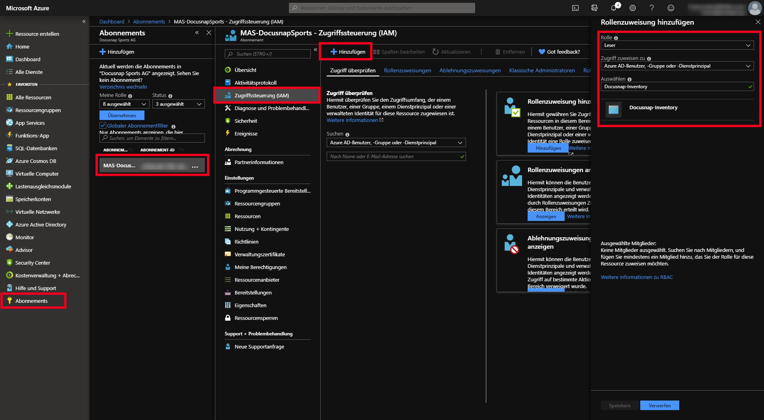Open Funktions-App favorite
764x420 pixels.
click(x=32, y=135)
